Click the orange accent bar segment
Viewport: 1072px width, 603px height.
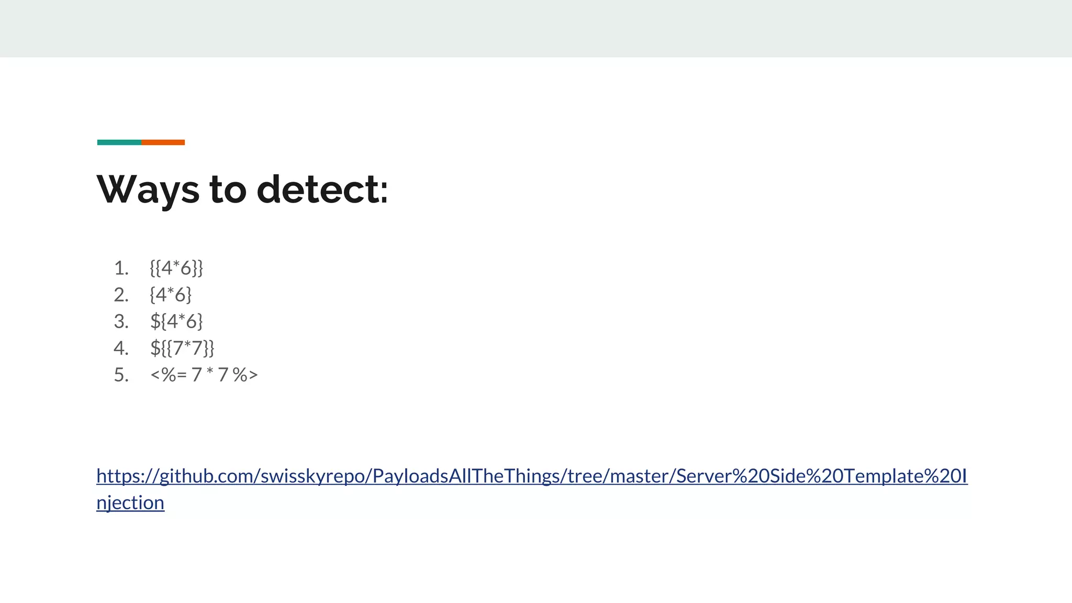[x=163, y=142]
